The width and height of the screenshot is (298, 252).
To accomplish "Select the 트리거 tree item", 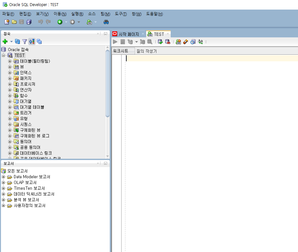I will [26, 113].
